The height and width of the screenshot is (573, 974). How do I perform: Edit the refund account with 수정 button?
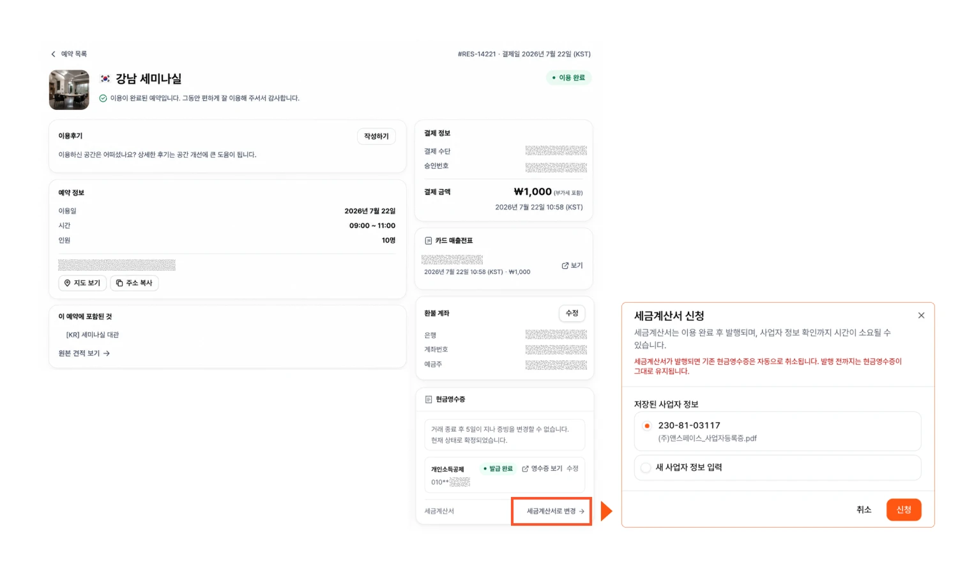click(x=572, y=313)
